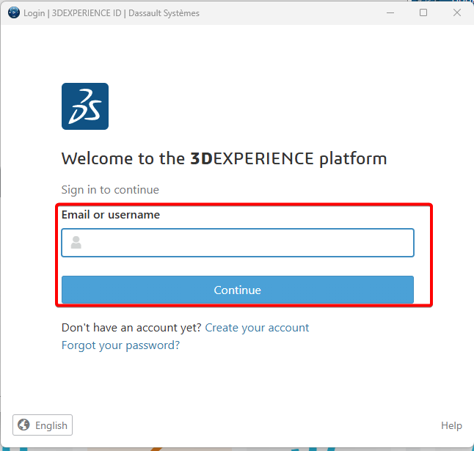474x451 pixels.
Task: Open the English language selector
Action: [43, 425]
